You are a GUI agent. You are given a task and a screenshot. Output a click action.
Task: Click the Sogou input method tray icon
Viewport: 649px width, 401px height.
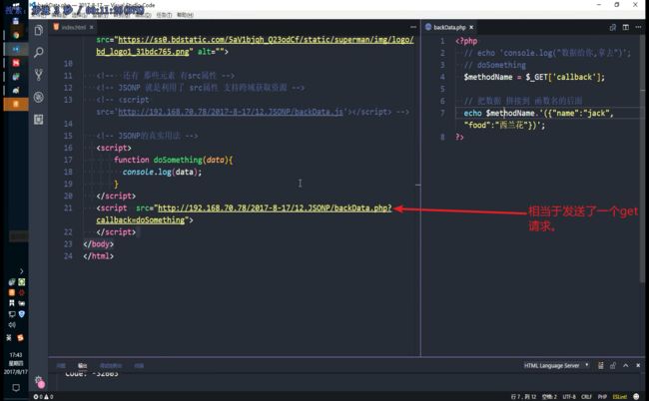(x=21, y=338)
